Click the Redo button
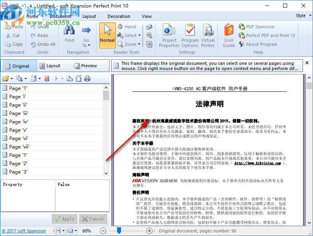This screenshot has height=236, width=313. tap(39, 35)
